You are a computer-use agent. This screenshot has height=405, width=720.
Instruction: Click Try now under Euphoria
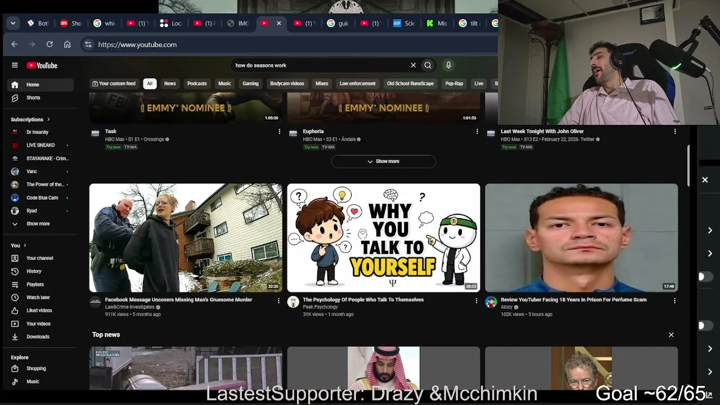(311, 147)
